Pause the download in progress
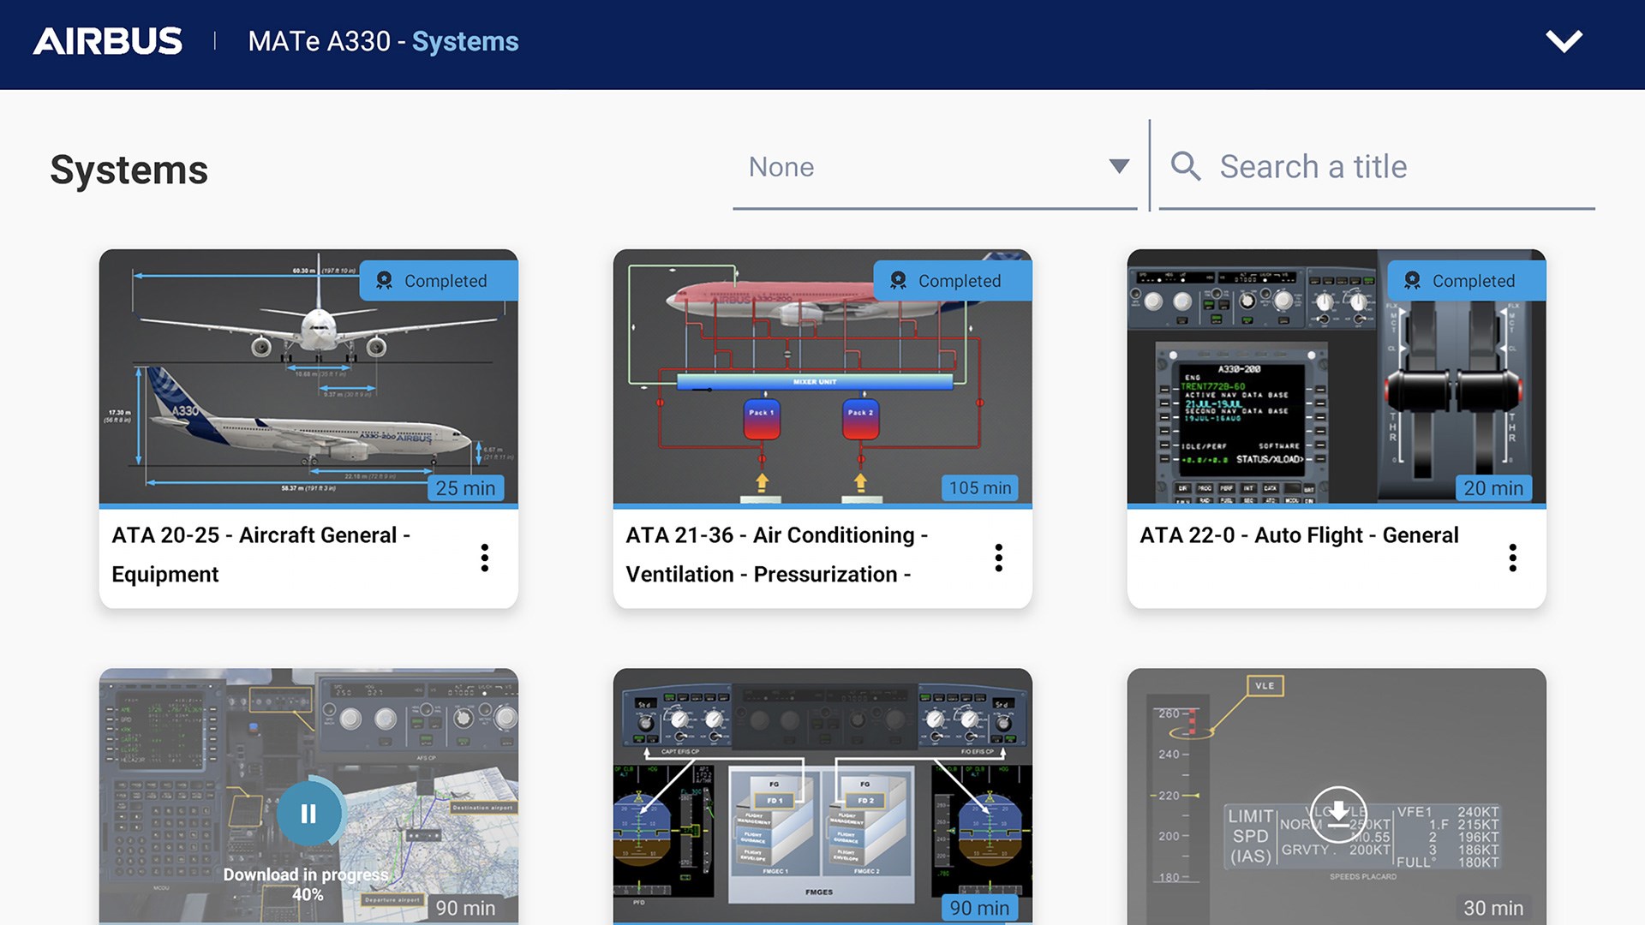 tap(308, 814)
